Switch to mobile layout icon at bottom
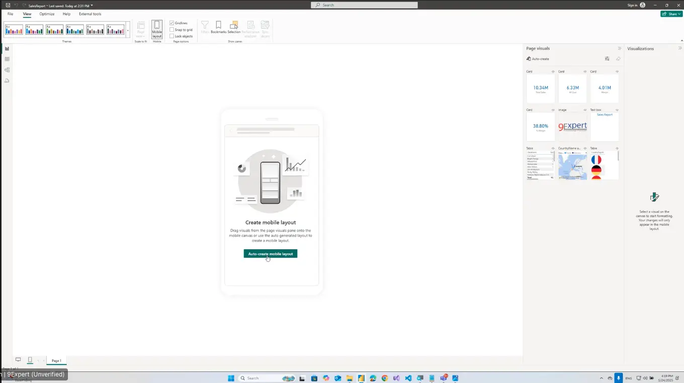This screenshot has width=684, height=383. tap(30, 360)
